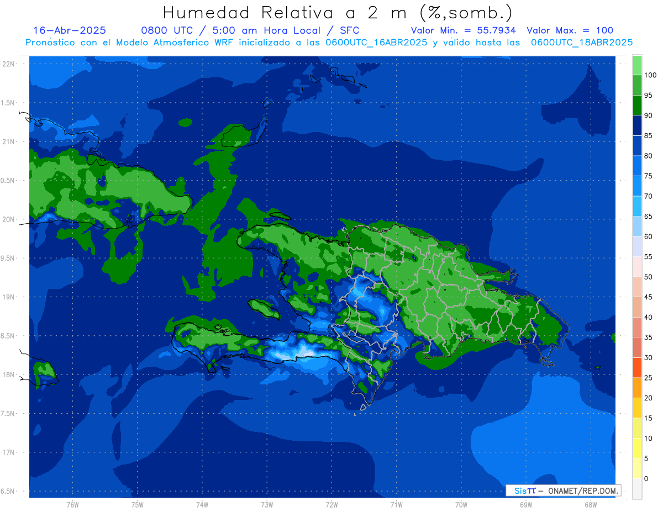The width and height of the screenshot is (663, 512).
Task: Click the title 'Humedad Relativa a 2 m (%,somb.)'
Action: click(338, 13)
